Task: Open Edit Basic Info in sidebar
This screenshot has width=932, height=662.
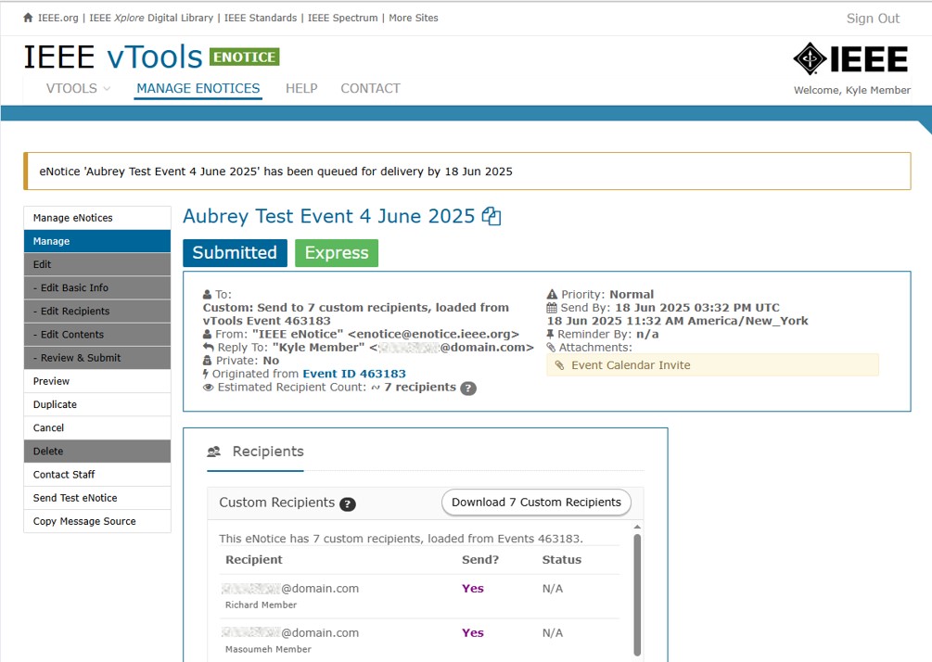Action: coord(97,287)
